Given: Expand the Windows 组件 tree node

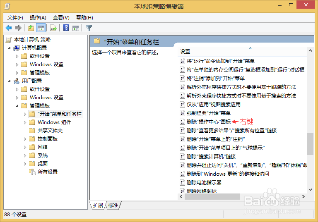Looking at the screenshot, I should (25, 122).
